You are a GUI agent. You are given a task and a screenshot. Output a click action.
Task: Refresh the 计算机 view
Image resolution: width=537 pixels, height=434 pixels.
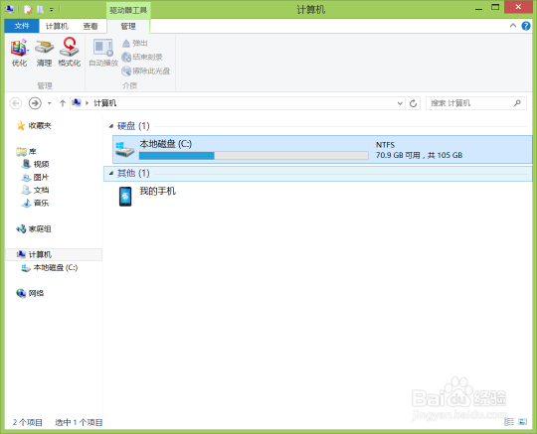tap(413, 103)
